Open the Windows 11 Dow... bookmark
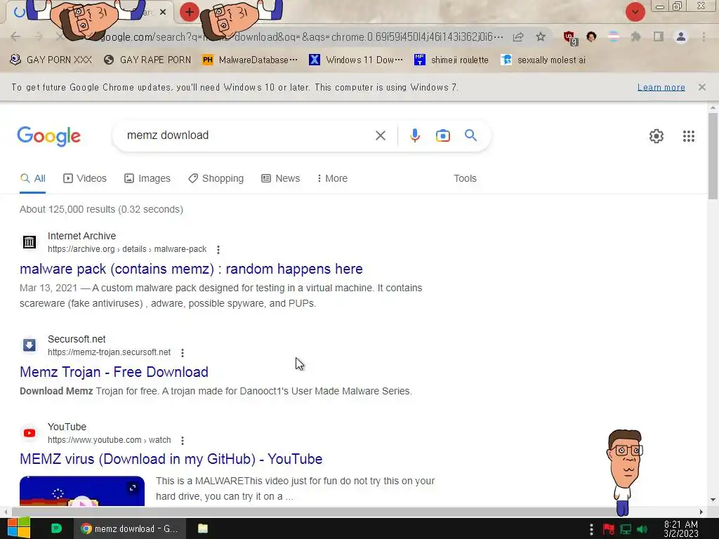This screenshot has width=719, height=539. [356, 60]
